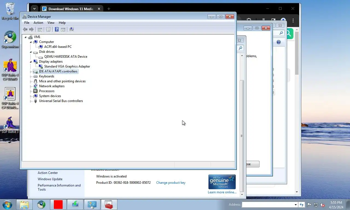Open the taskbar Address dropdown arrow
The width and height of the screenshot is (350, 210).
[x=296, y=205]
